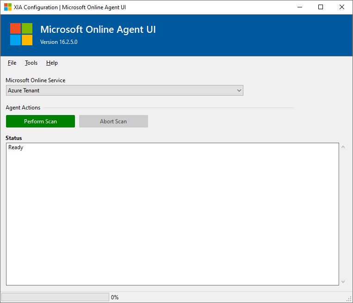Click the Status scrollbar down arrow
The image size is (353, 303).
[x=343, y=281]
